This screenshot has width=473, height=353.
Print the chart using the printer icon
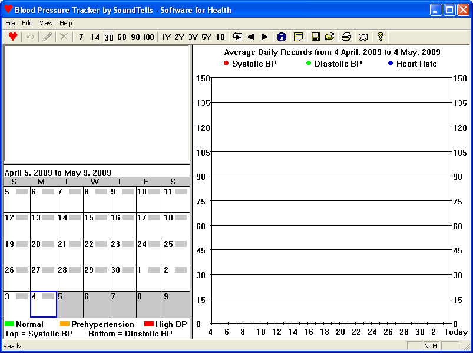click(x=346, y=37)
